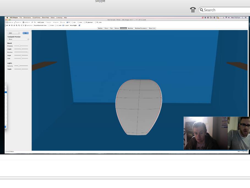Image resolution: width=250 pixels, height=188 pixels.
Task: Click the left arrow move icon
Action: [7, 25]
